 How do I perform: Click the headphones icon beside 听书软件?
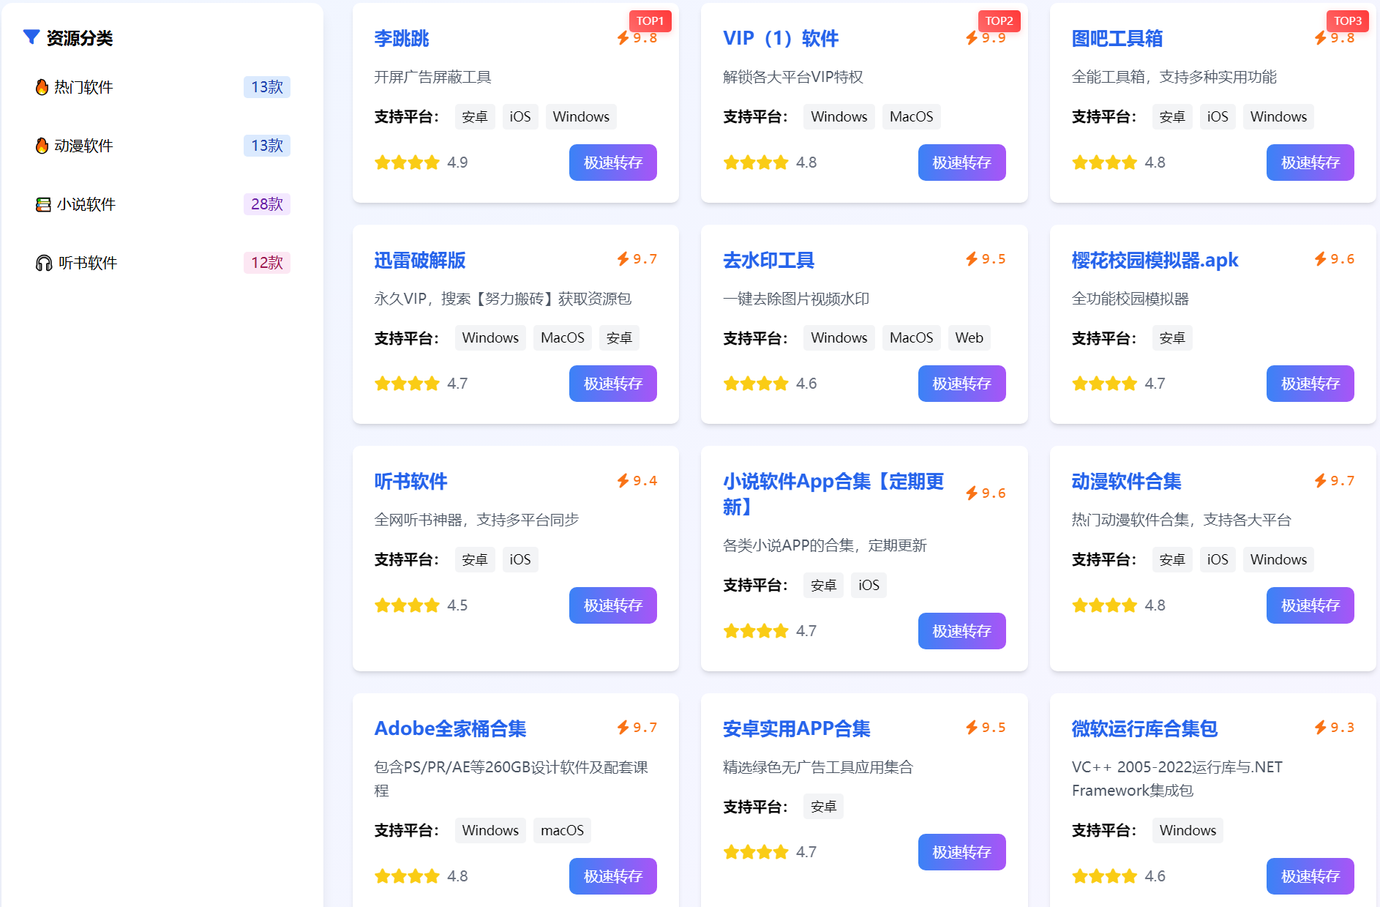[x=42, y=262]
